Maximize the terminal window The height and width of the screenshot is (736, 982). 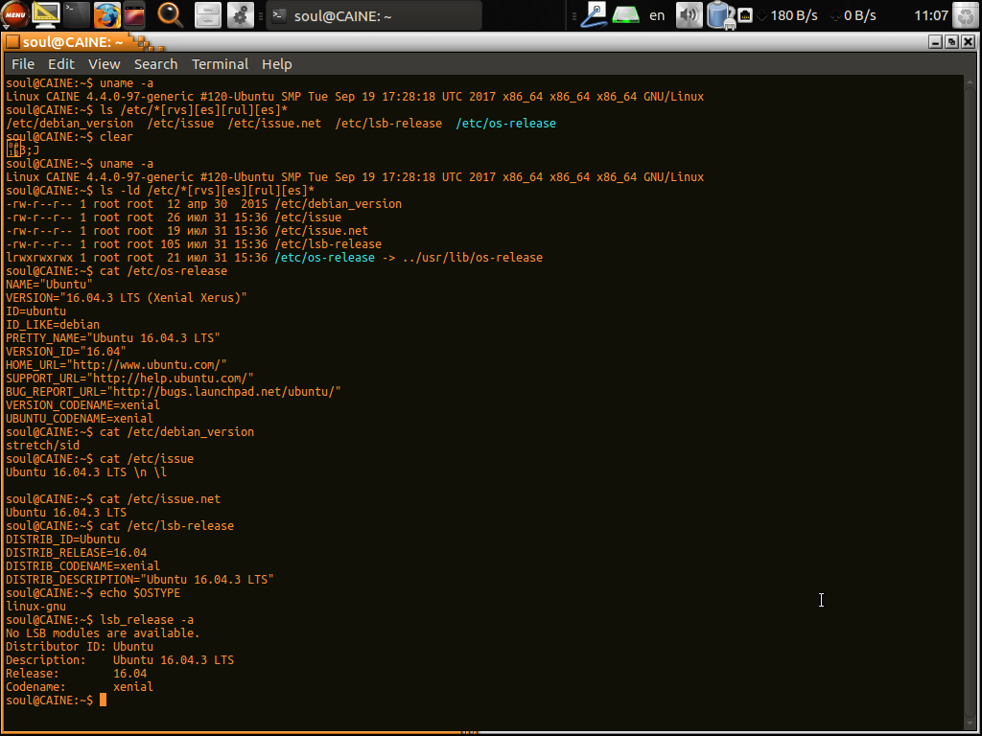[952, 42]
